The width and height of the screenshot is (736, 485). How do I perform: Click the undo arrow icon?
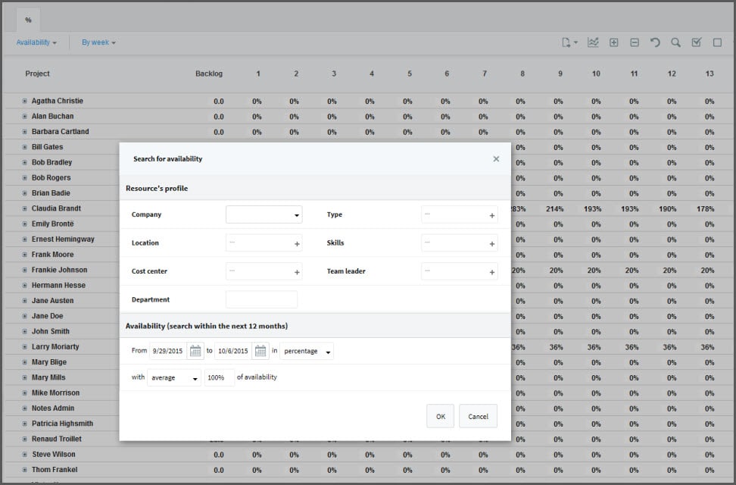coord(655,42)
